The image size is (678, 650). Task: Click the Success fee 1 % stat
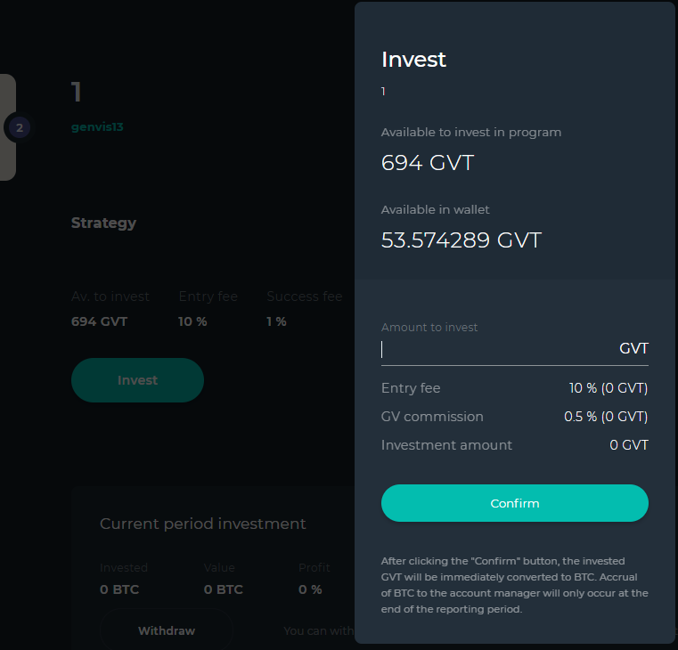(x=276, y=321)
